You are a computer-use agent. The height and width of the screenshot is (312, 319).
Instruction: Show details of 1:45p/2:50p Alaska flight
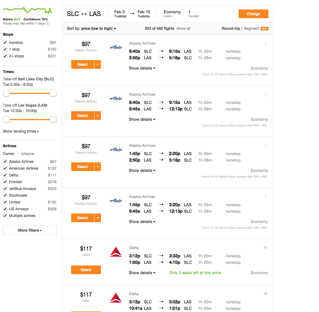click(x=142, y=170)
